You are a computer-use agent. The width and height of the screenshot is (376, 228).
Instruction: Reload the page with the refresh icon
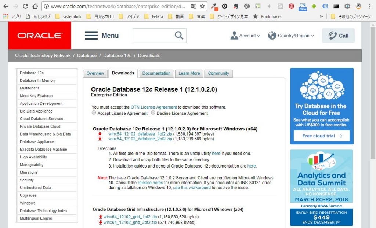[25, 7]
